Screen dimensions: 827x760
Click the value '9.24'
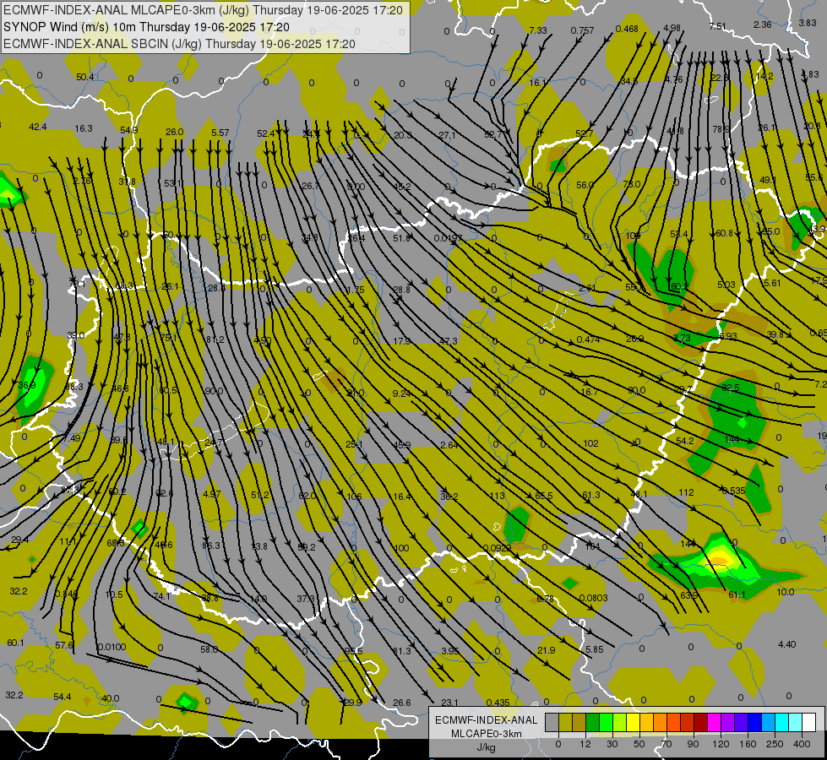401,394
